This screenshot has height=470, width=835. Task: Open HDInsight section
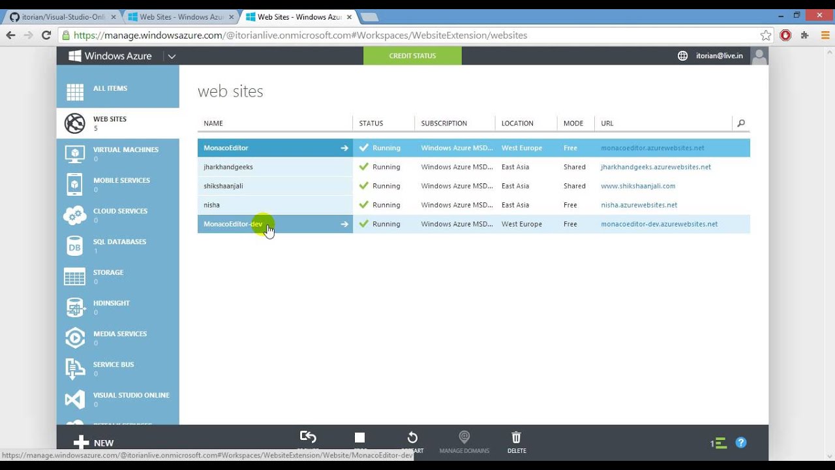(117, 307)
